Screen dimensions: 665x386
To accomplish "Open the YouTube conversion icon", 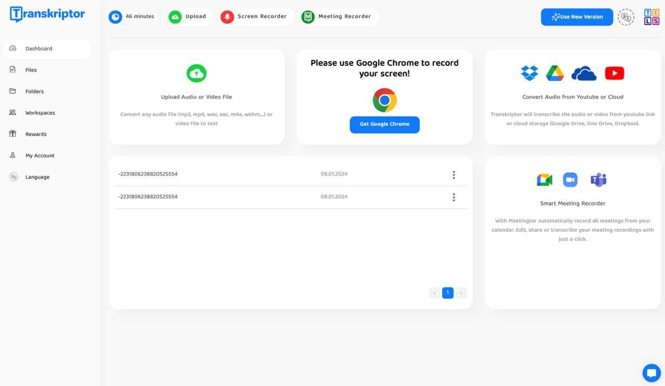I will (x=614, y=73).
